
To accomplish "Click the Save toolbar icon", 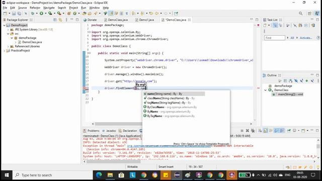I will pyautogui.click(x=14, y=14).
